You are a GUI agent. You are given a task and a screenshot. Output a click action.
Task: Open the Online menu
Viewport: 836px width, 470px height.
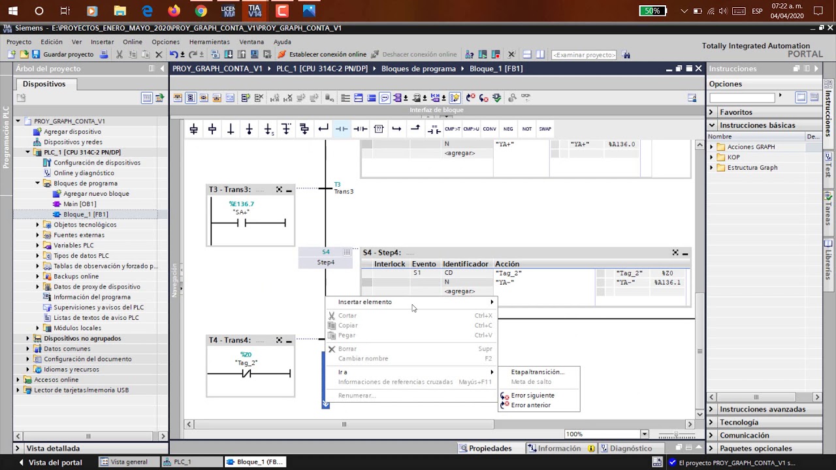tap(133, 42)
